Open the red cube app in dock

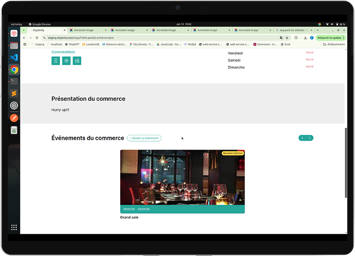pos(14,33)
